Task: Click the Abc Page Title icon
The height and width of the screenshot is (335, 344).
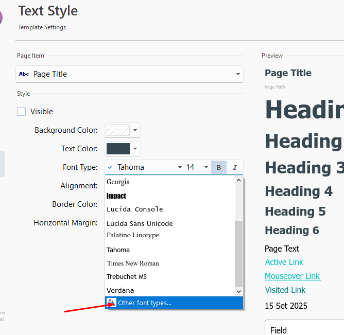Action: (x=24, y=74)
